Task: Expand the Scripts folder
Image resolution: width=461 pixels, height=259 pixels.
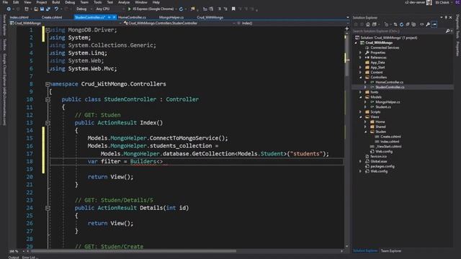Action: (x=361, y=112)
